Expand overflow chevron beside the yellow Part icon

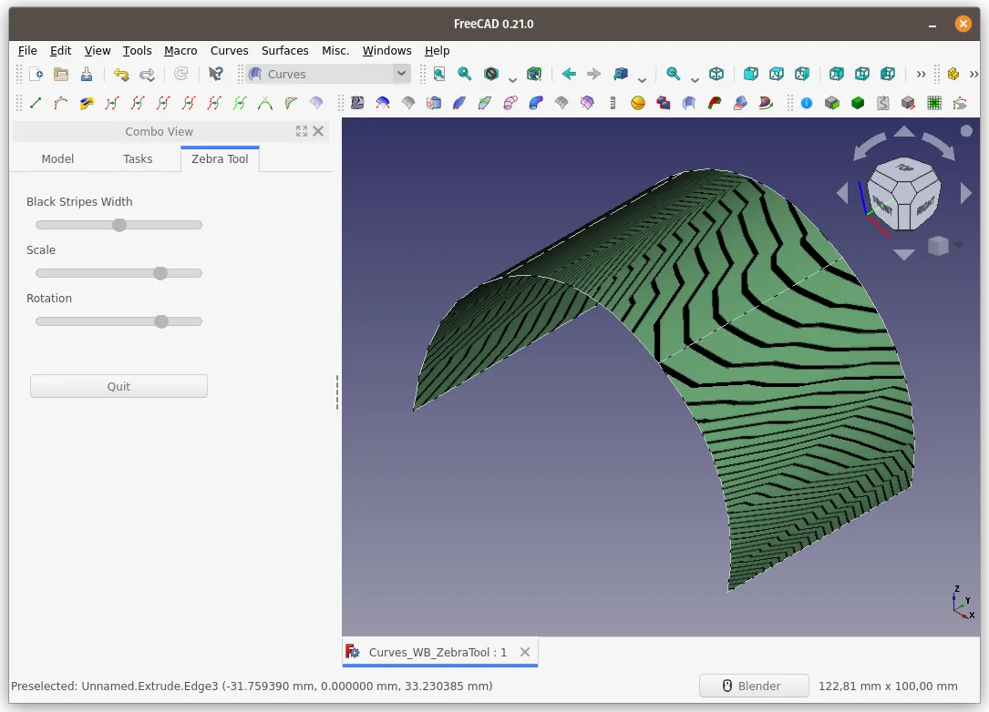pos(974,75)
